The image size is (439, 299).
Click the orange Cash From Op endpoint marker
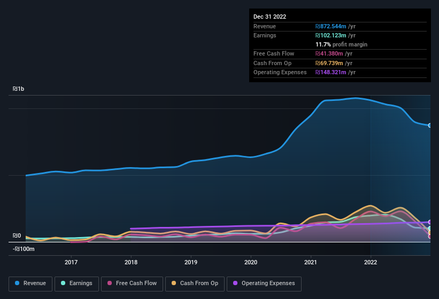(430, 232)
